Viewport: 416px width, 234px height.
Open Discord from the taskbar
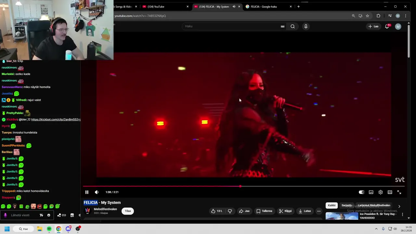coord(68,229)
